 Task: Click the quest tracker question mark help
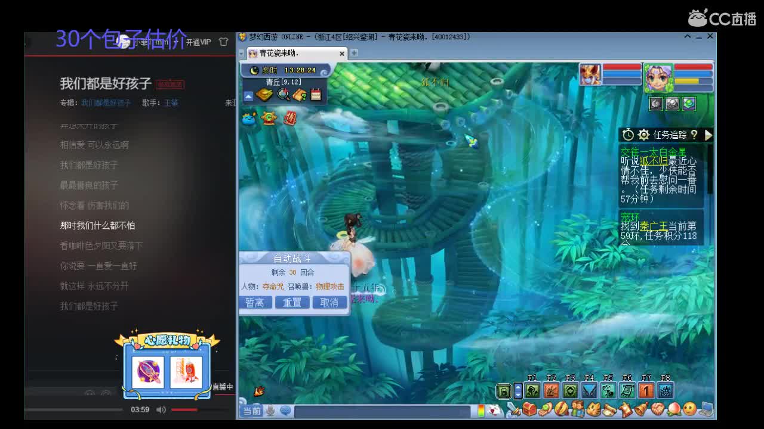[694, 135]
